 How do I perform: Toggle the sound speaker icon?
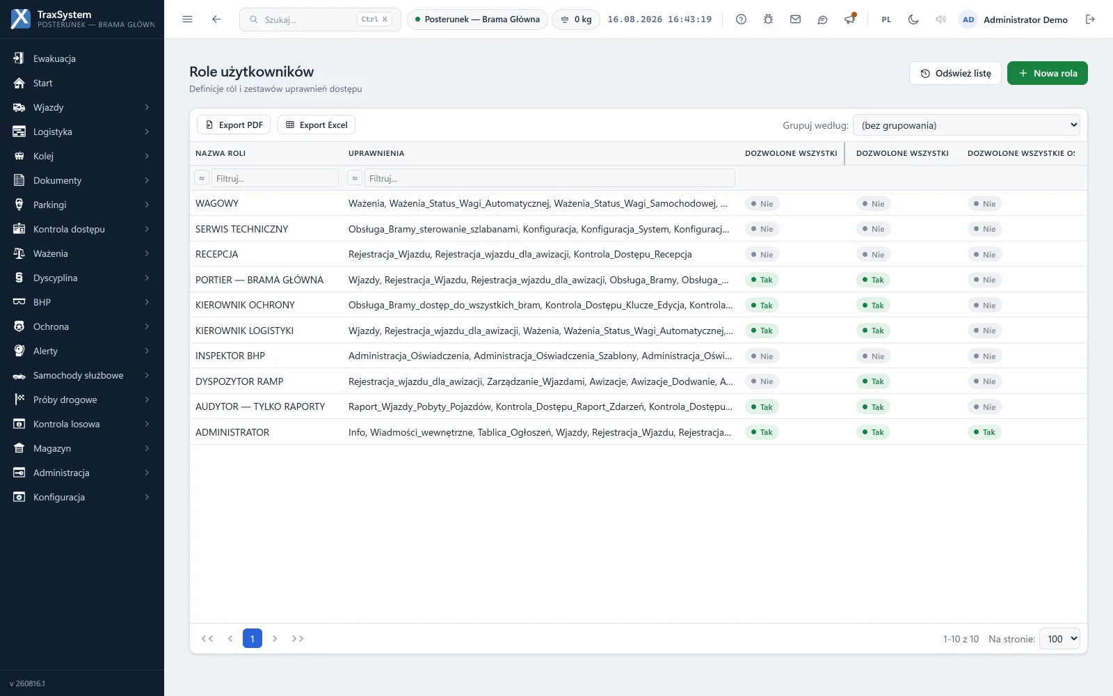pyautogui.click(x=940, y=19)
